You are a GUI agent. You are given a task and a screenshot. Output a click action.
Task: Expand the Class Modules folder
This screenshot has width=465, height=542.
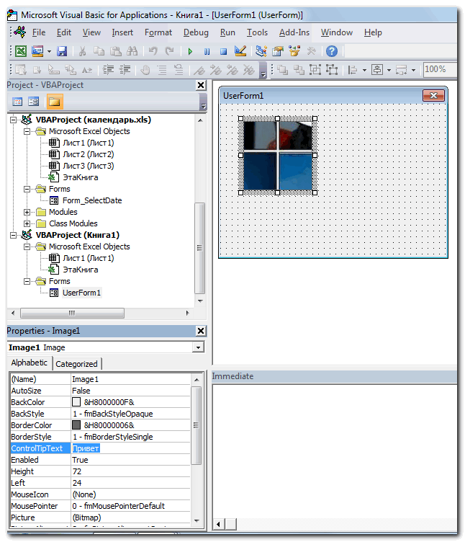point(27,223)
